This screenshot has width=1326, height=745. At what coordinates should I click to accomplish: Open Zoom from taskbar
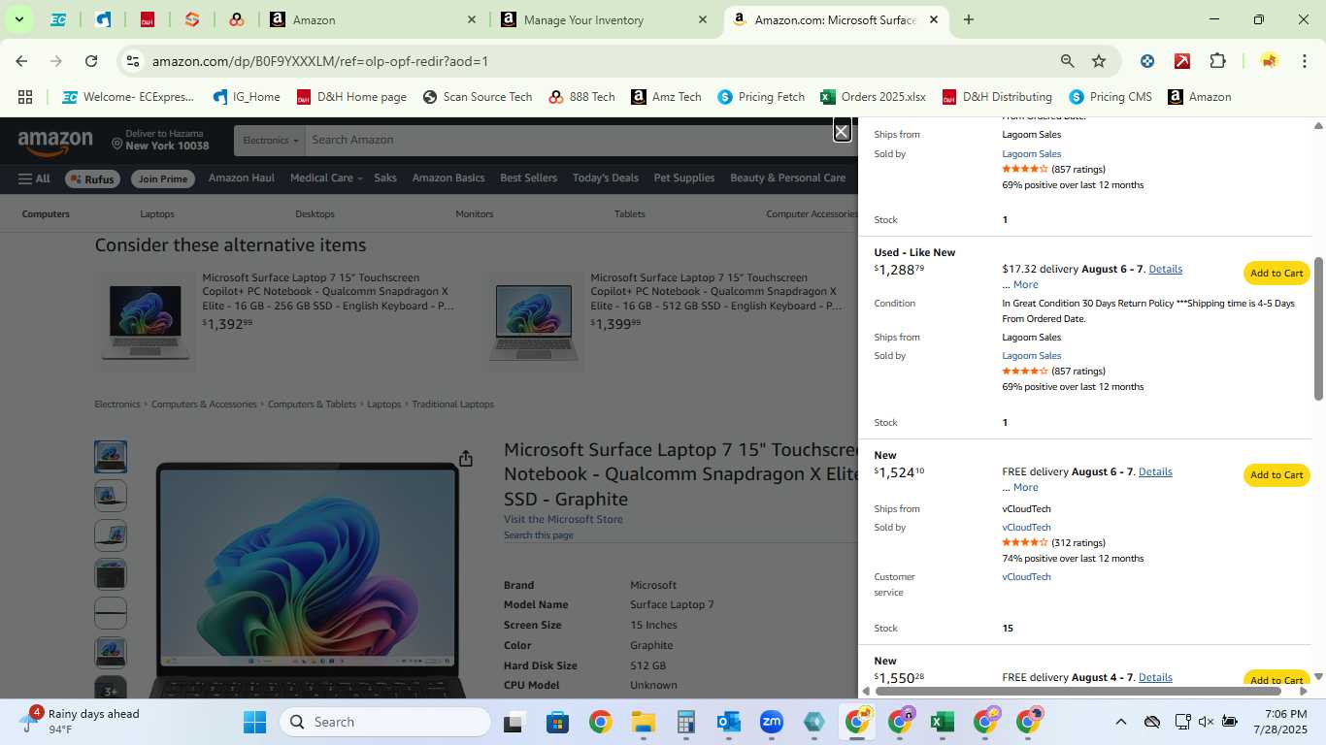772,722
